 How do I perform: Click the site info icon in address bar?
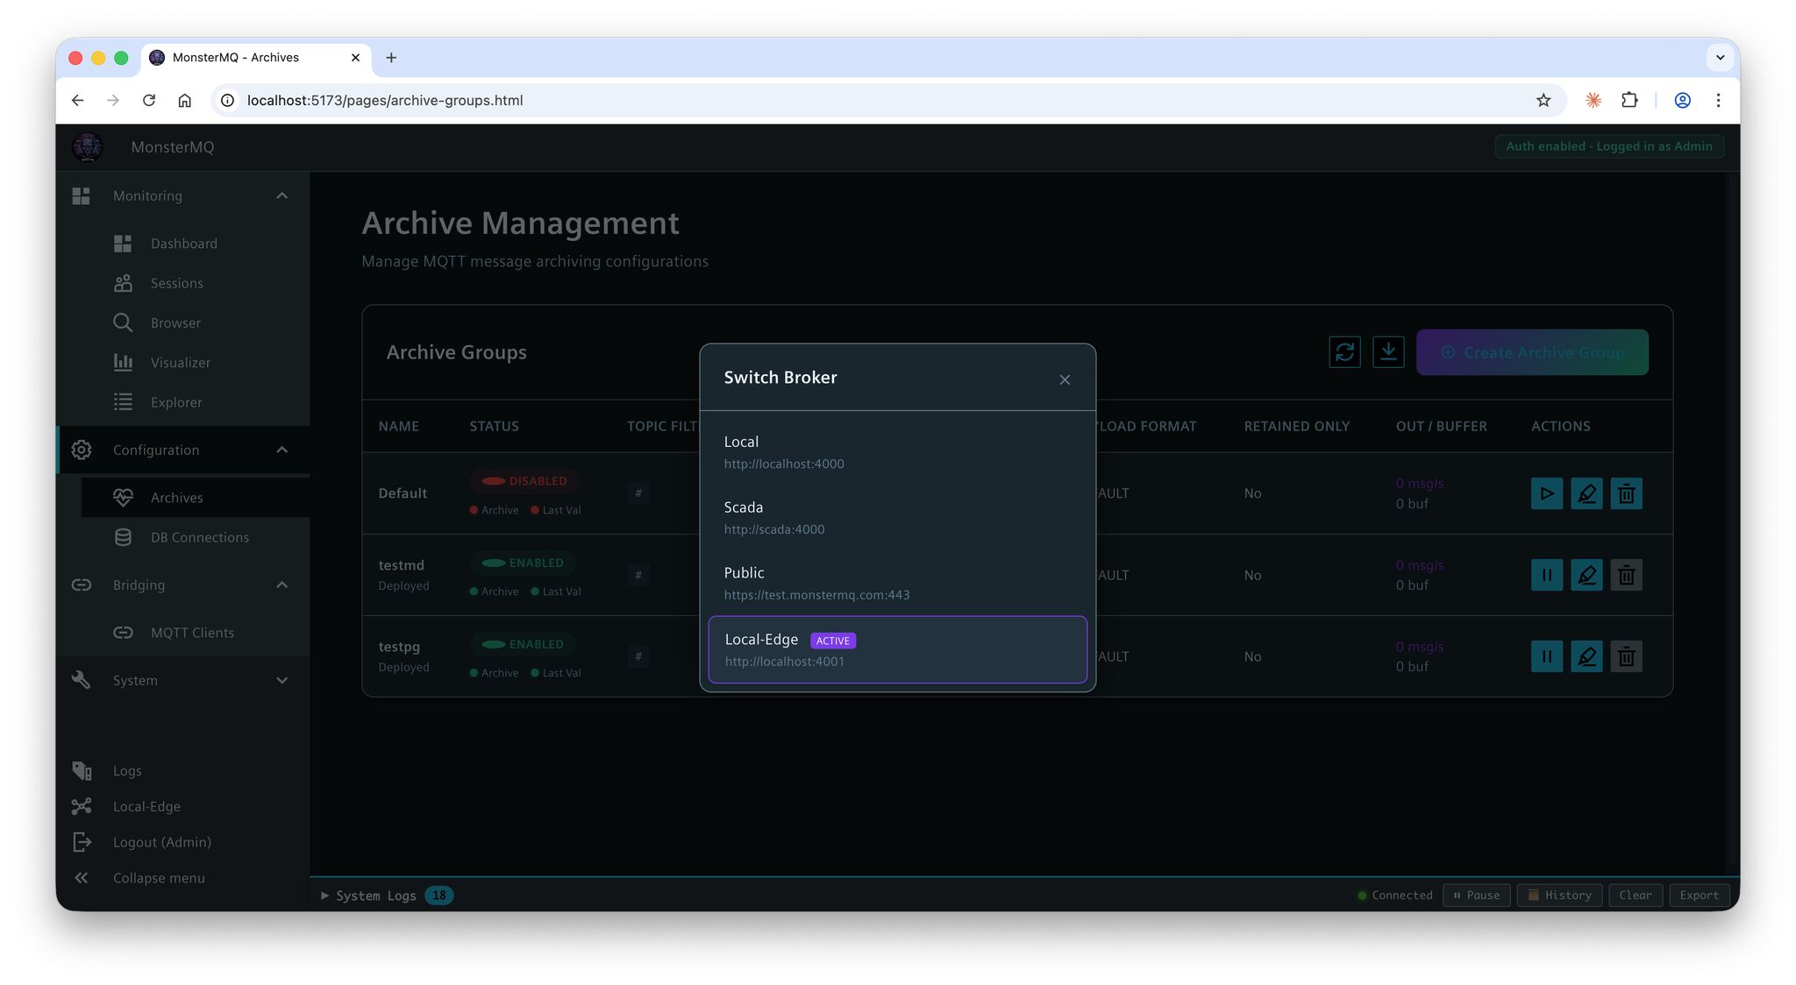(x=227, y=100)
